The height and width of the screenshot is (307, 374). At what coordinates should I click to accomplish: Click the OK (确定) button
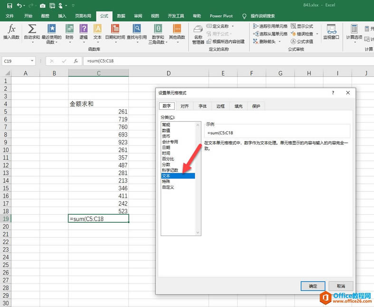point(313,286)
